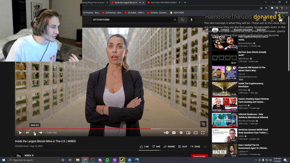Toggle the autoplay switch

pos(166,133)
